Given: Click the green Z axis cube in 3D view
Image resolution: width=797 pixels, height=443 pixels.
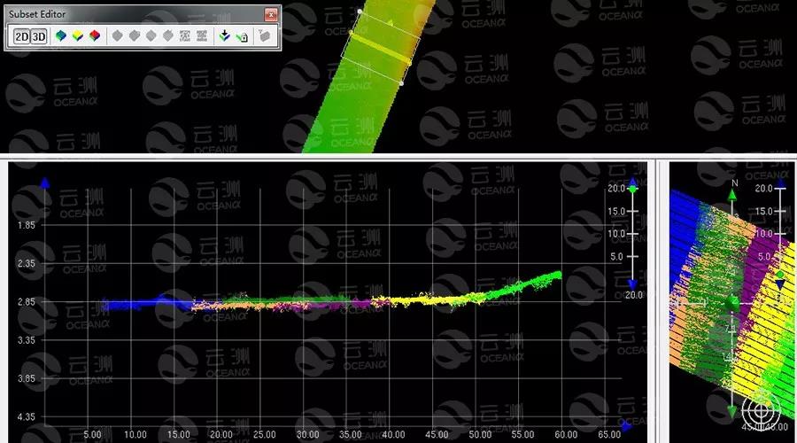Looking at the screenshot, I should 733,304.
